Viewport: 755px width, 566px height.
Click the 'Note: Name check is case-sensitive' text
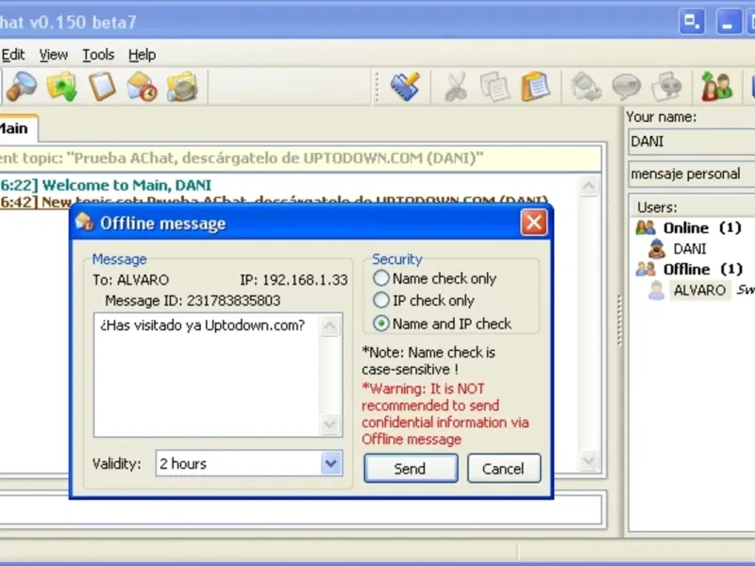[428, 361]
